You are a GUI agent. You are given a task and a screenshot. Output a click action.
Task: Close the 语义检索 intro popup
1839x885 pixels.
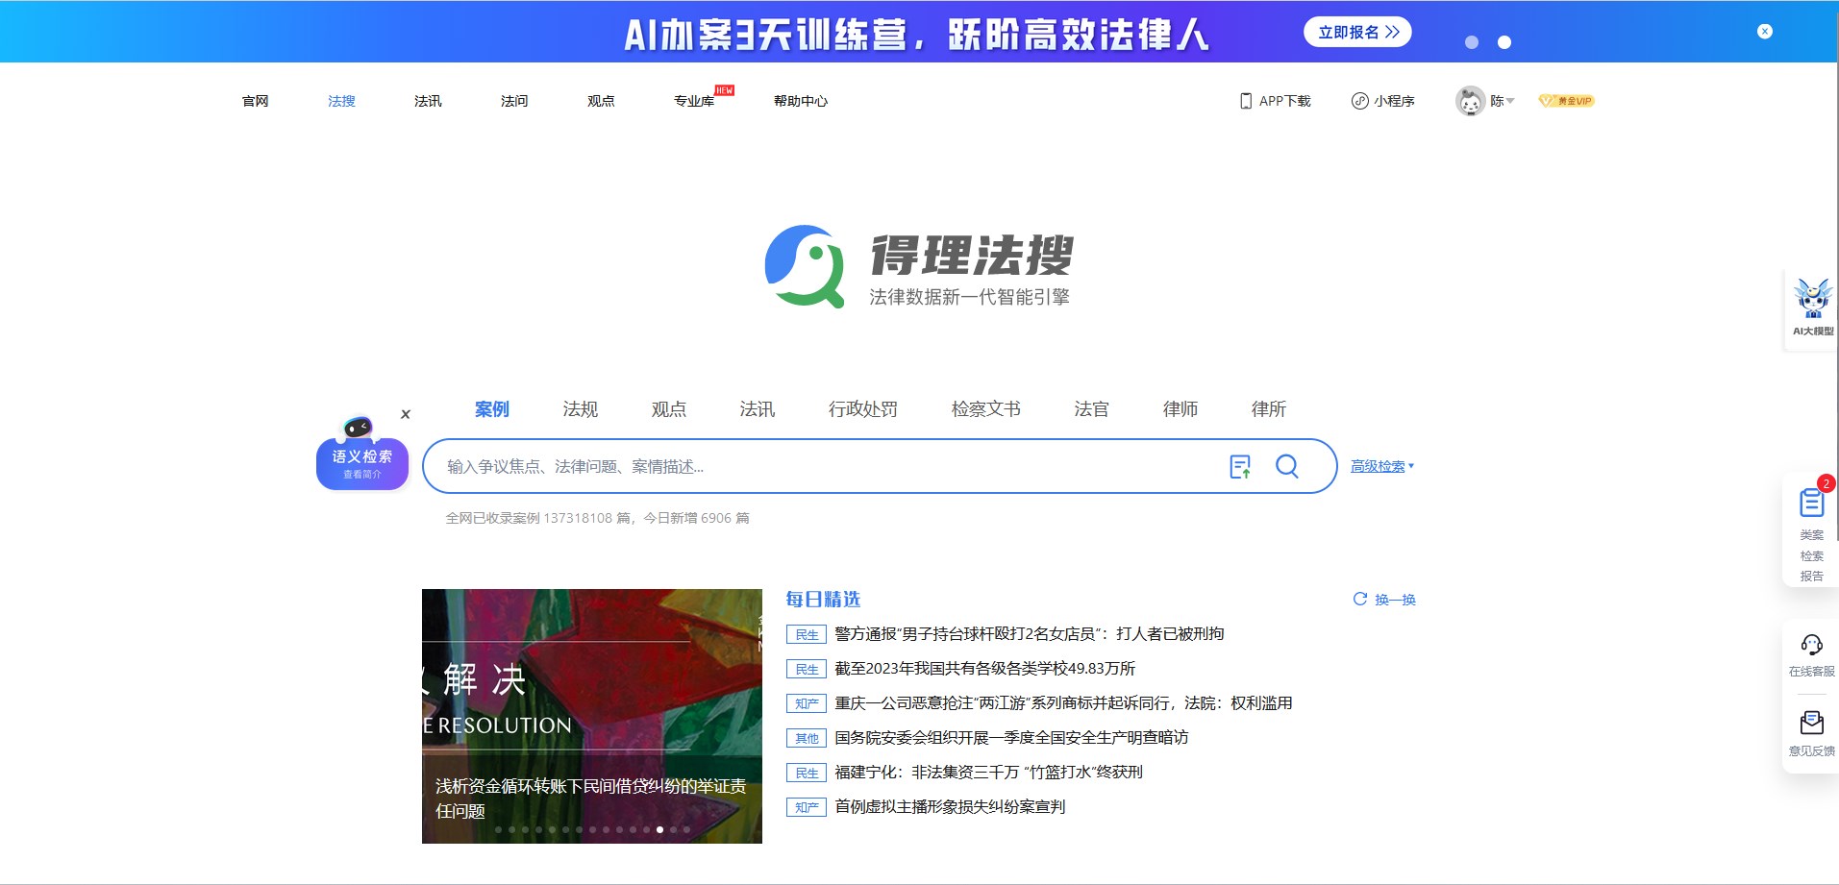[x=405, y=414]
